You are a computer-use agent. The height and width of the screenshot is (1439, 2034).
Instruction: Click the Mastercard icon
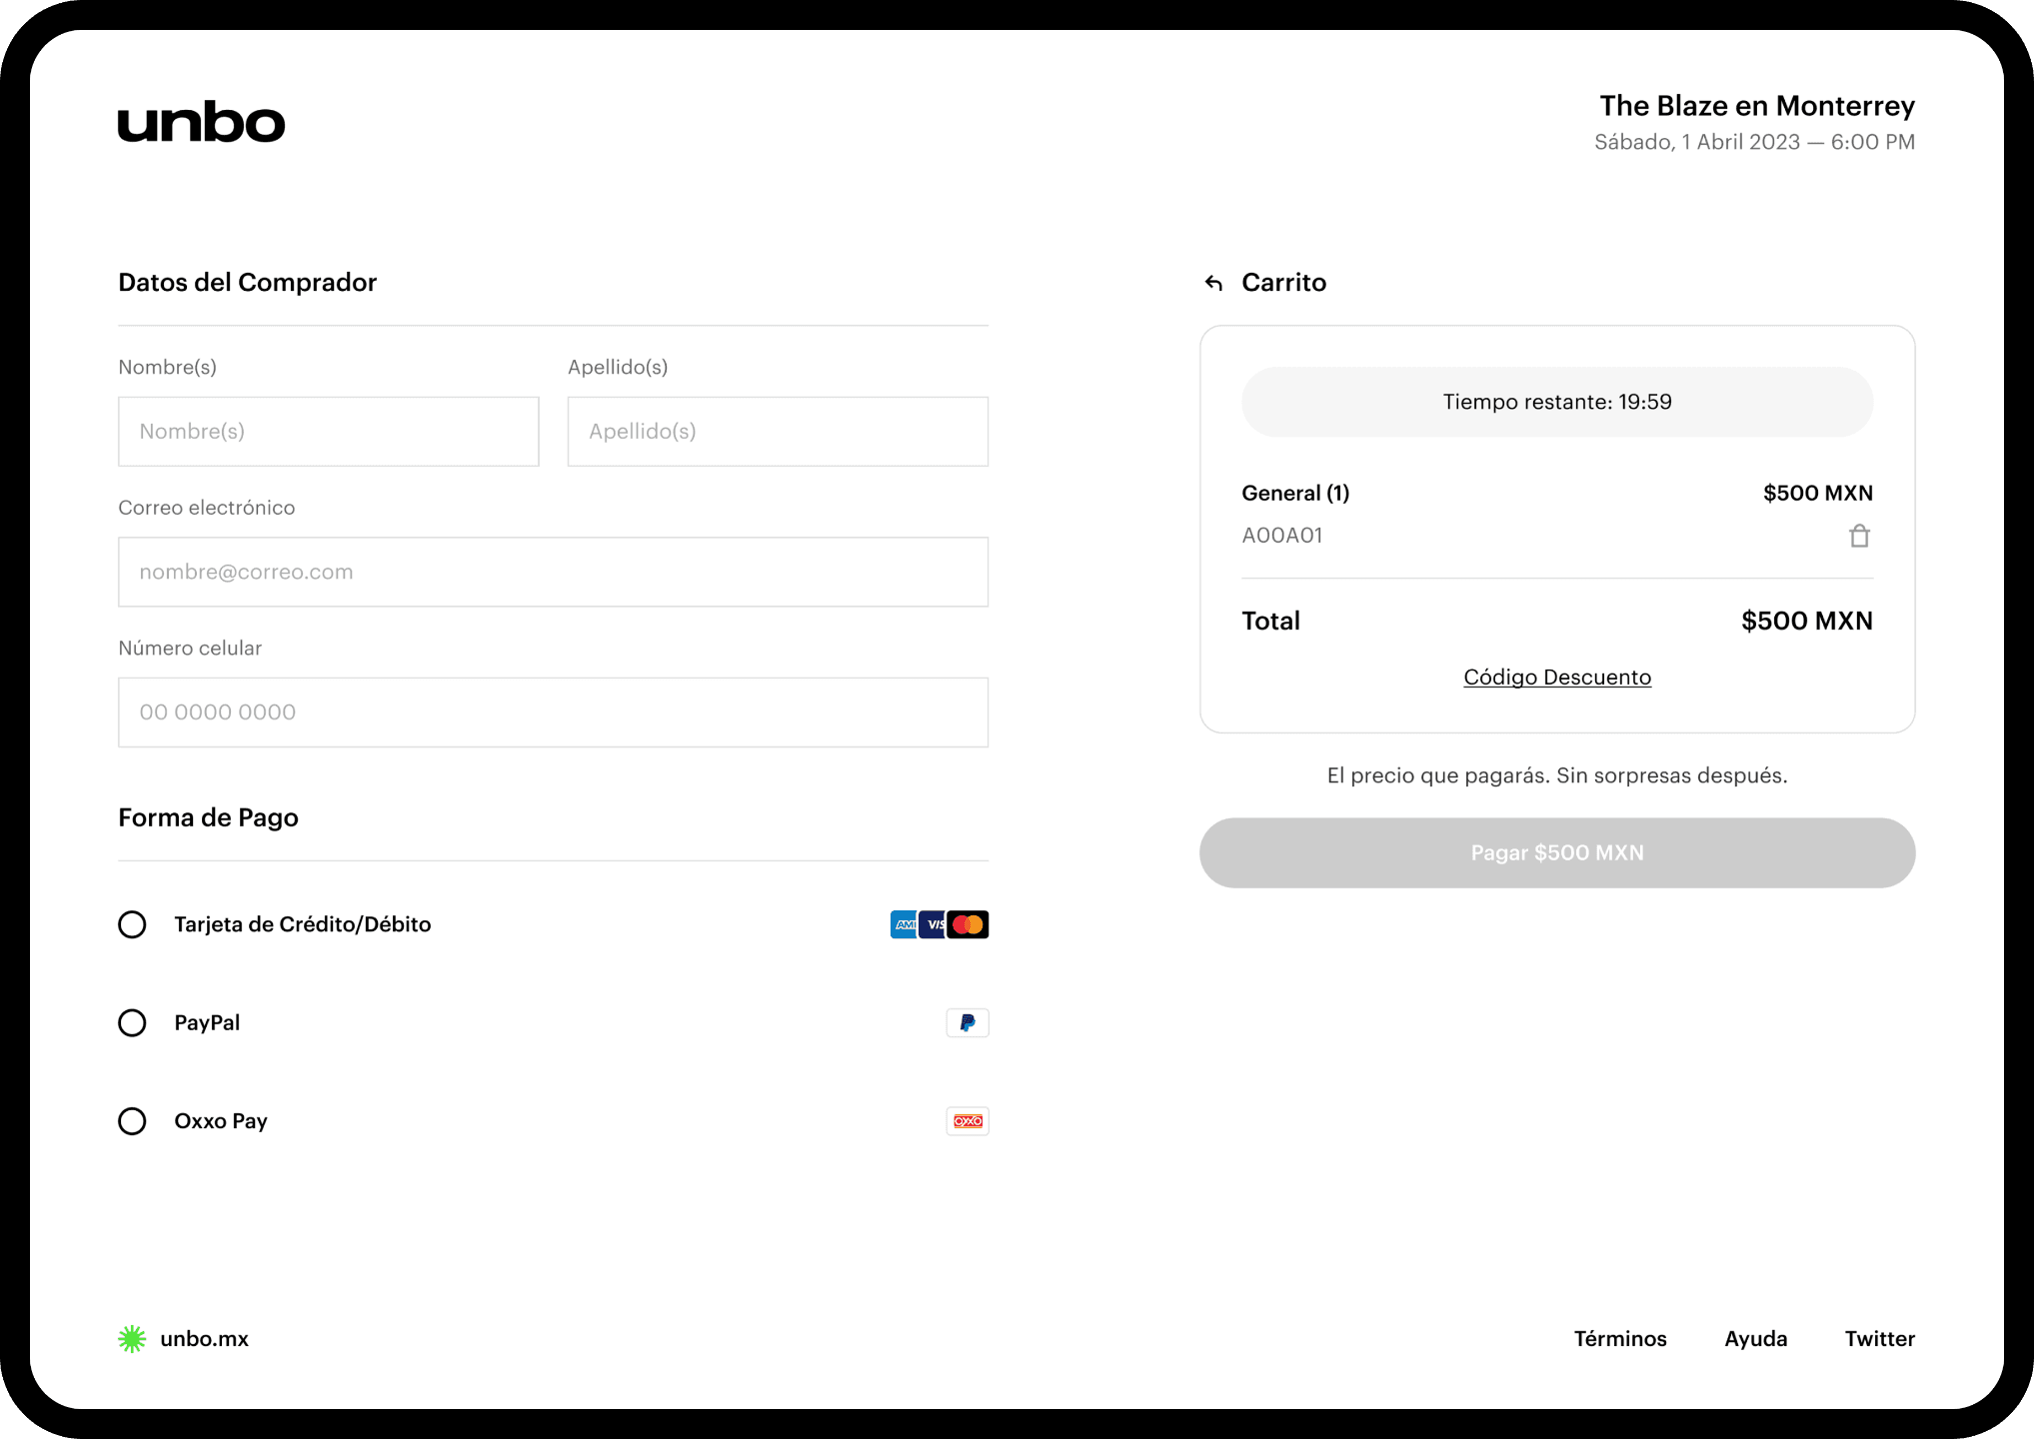click(x=969, y=924)
